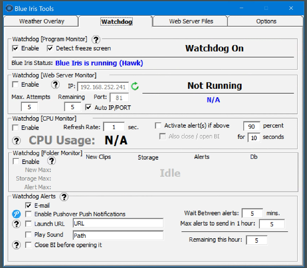Switch to Weather Overlay tab
307x268 pixels.
[42, 21]
